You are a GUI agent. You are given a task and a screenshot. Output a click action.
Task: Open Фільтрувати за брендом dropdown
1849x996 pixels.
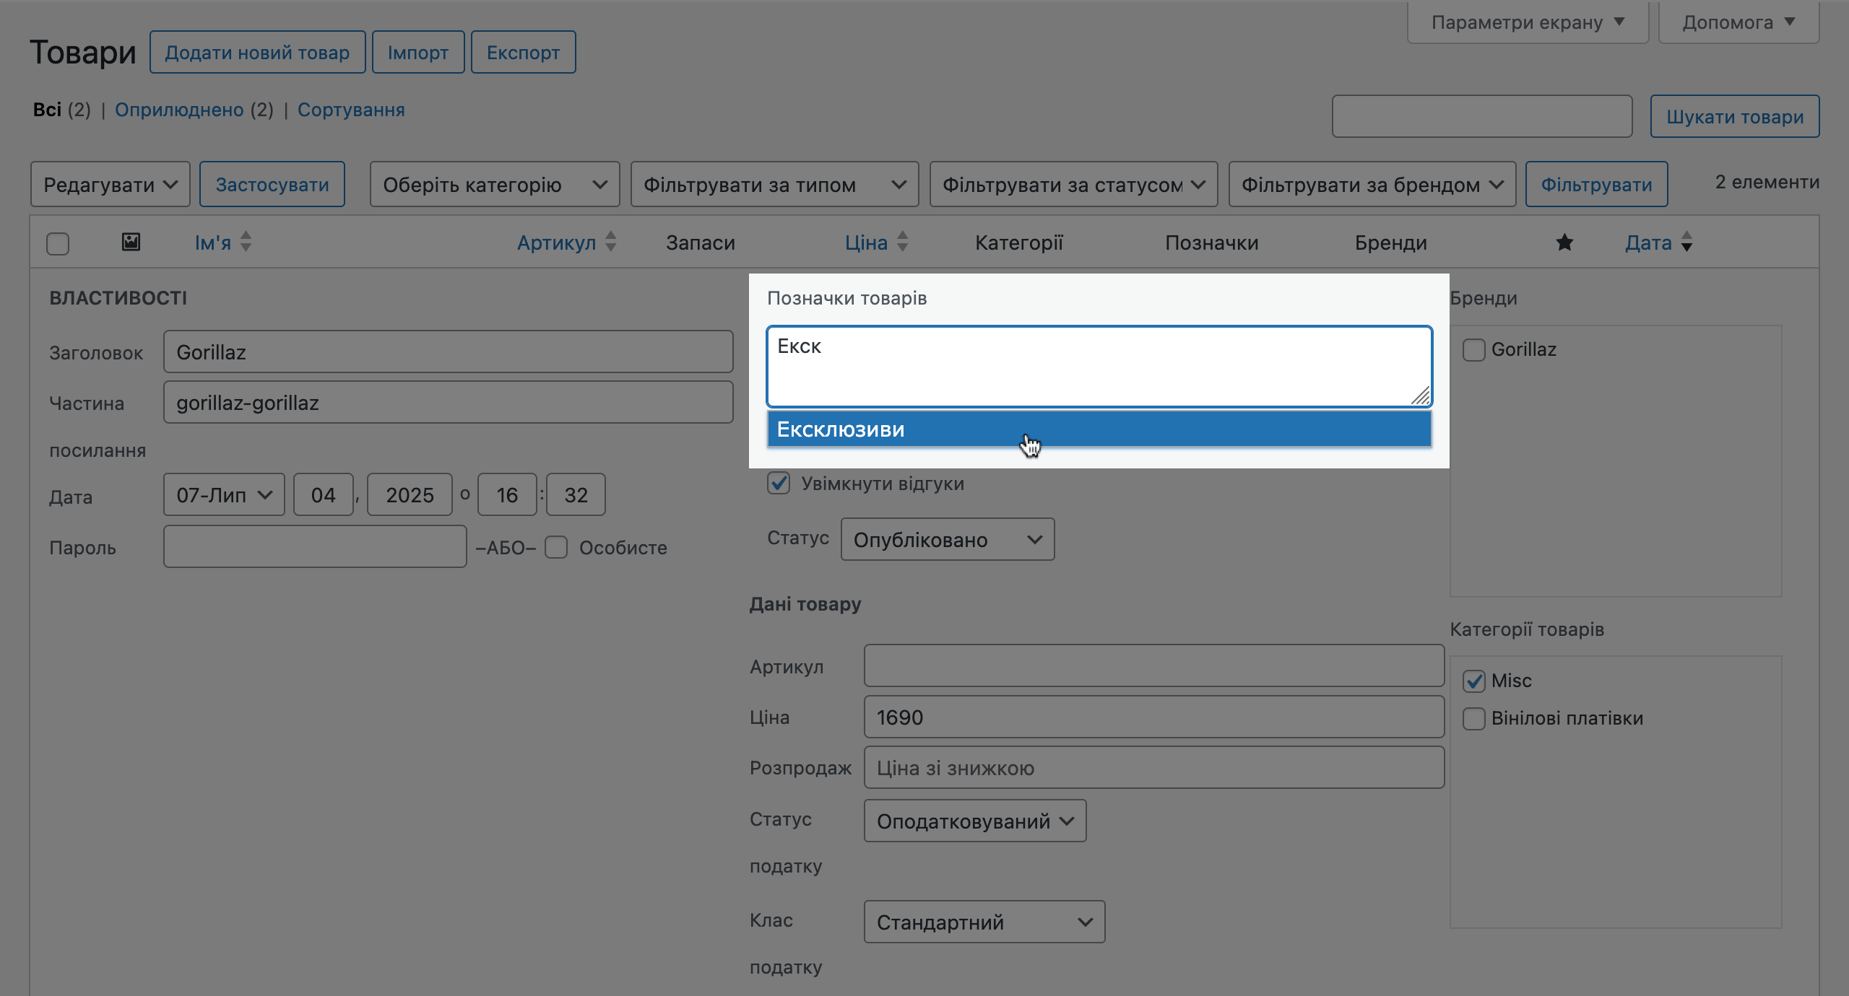click(x=1372, y=185)
